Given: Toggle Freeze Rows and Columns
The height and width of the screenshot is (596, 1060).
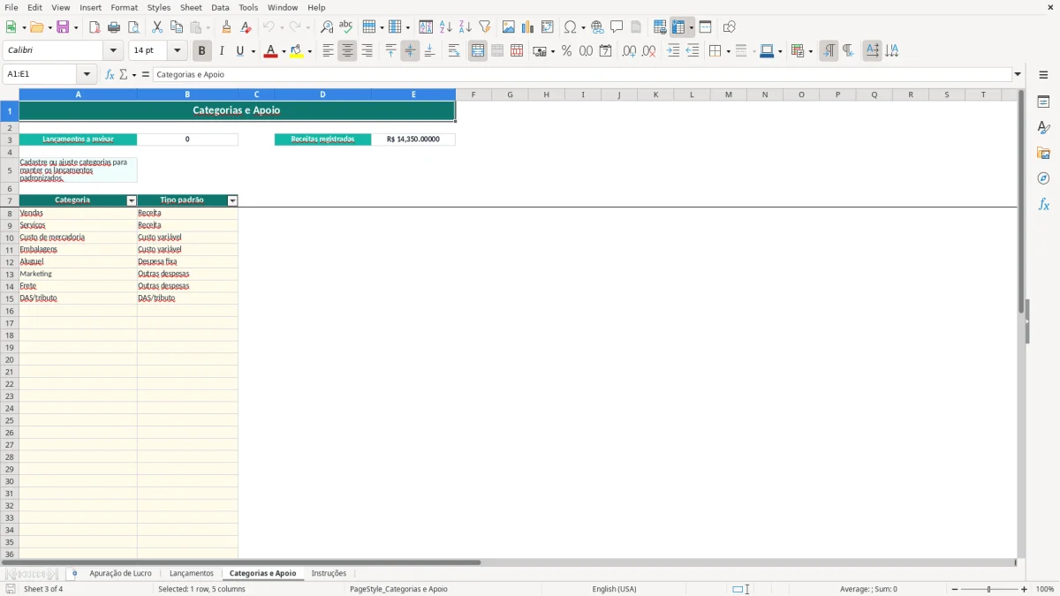Looking at the screenshot, I should coord(678,27).
